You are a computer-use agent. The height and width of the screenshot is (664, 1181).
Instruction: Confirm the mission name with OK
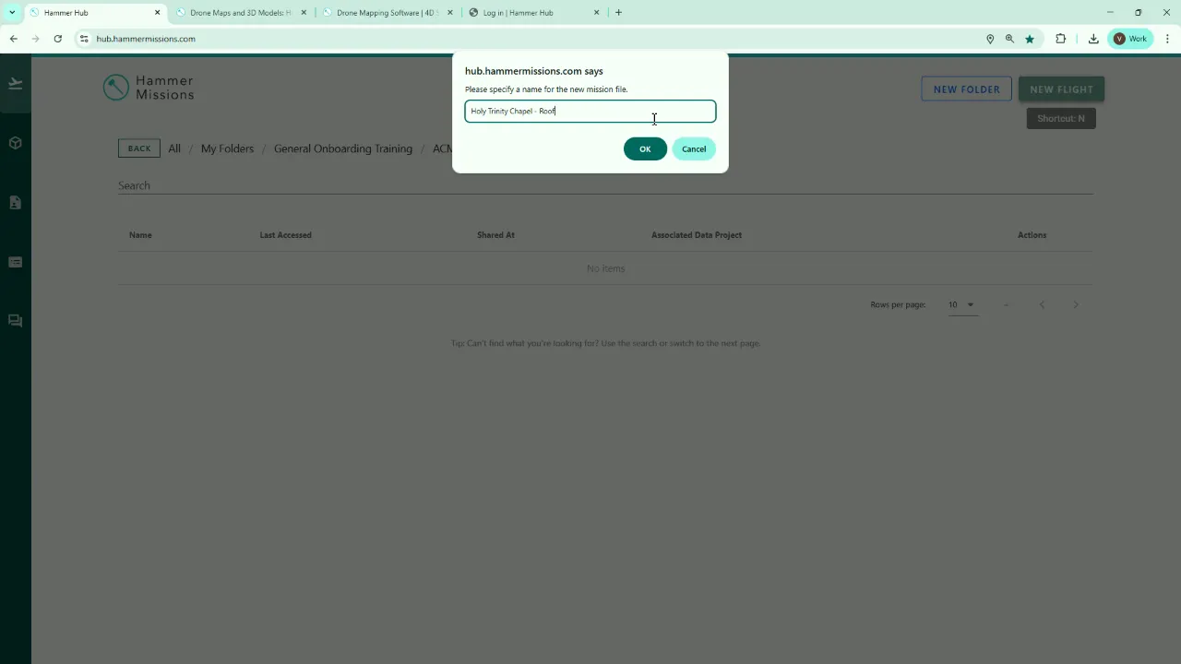tap(645, 149)
